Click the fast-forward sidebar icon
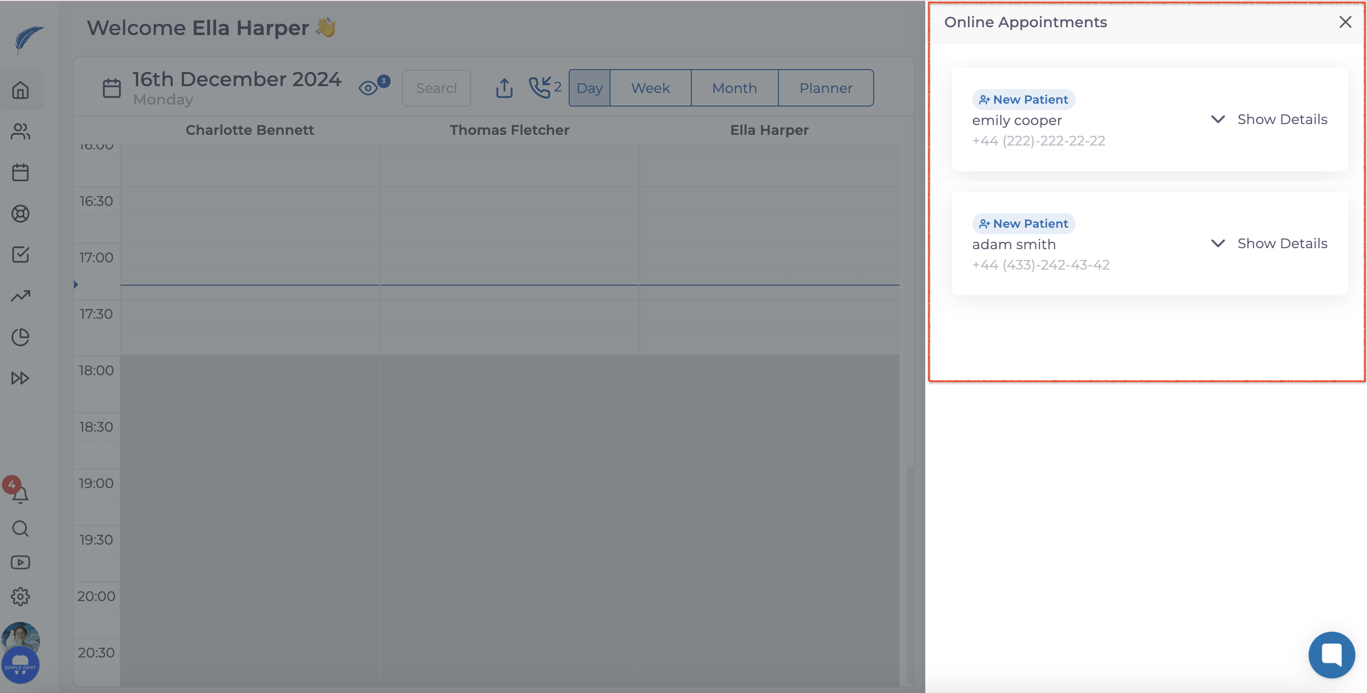Image resolution: width=1367 pixels, height=693 pixels. (x=21, y=378)
